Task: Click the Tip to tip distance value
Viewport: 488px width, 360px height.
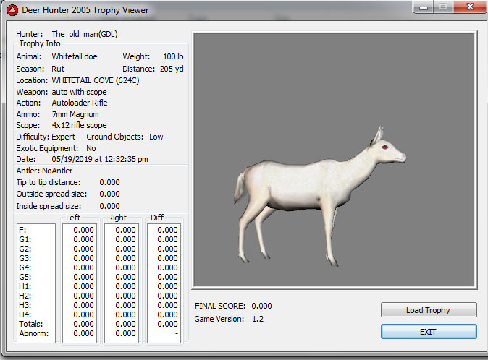Action: pyautogui.click(x=109, y=182)
